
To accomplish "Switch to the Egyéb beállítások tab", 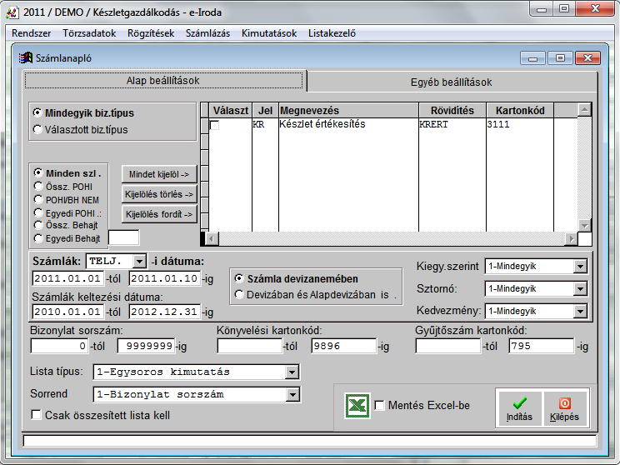I will (451, 82).
